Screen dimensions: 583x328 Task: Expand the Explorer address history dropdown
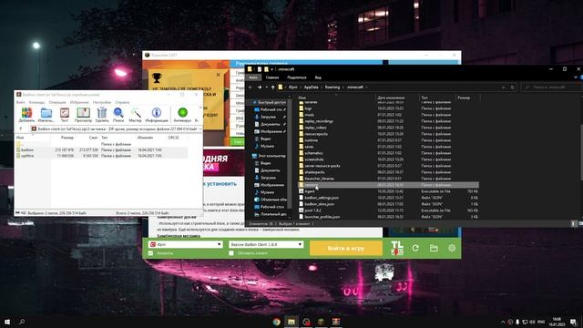[x=504, y=87]
